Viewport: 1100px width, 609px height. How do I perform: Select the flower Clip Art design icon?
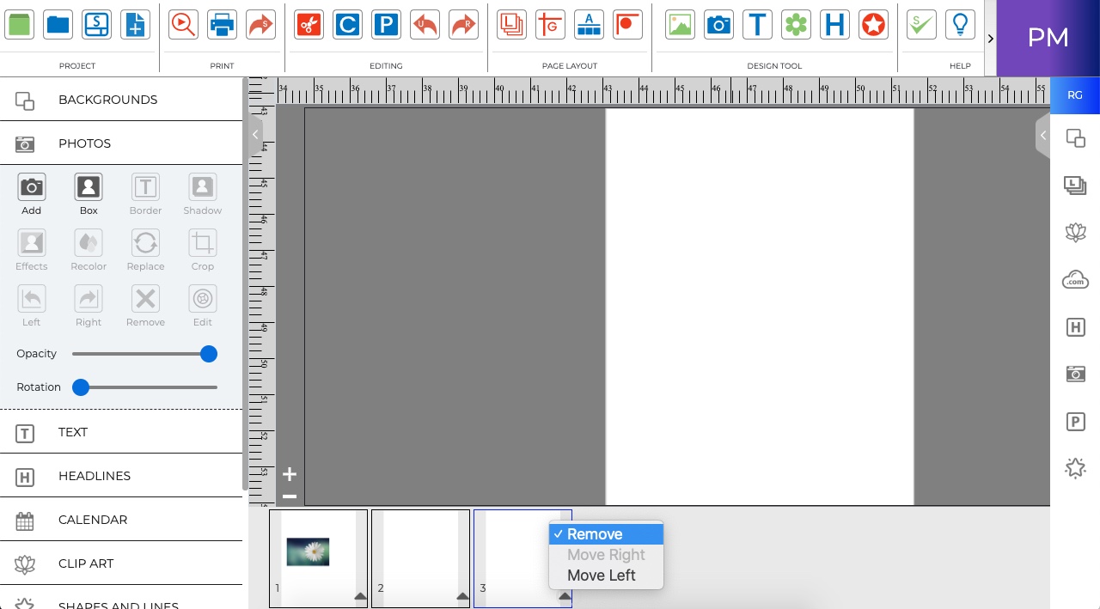[x=796, y=25]
